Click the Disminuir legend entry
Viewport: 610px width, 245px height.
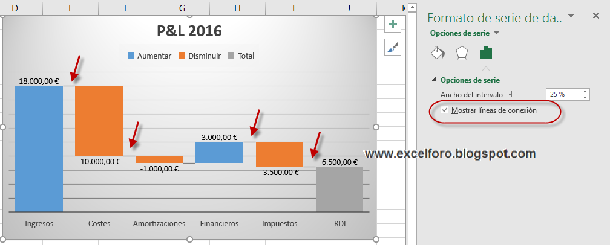pos(200,56)
